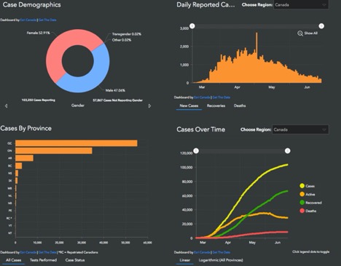This screenshot has width=341, height=266.
Task: Open Daily Reported Cases region dropdown
Action: (301, 5)
